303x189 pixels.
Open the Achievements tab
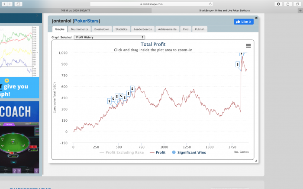tap(168, 29)
